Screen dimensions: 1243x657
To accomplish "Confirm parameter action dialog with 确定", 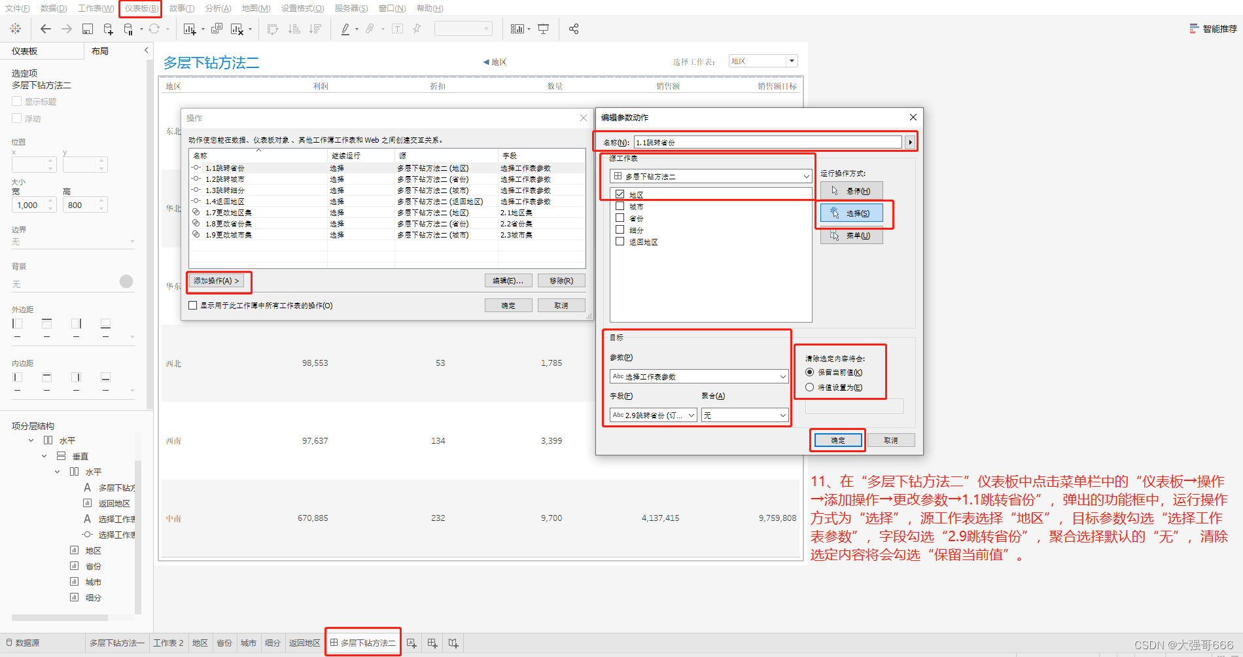I will click(838, 440).
